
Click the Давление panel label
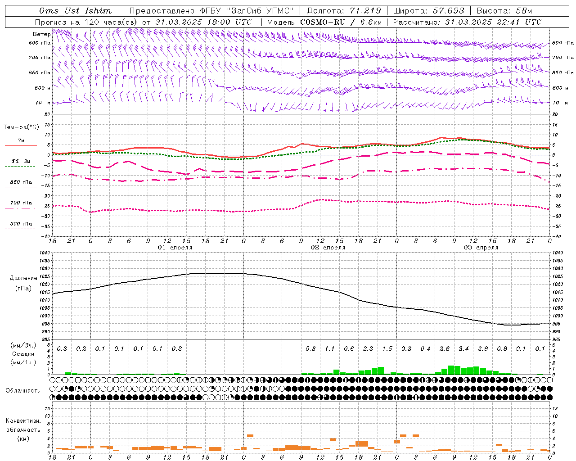click(22, 278)
